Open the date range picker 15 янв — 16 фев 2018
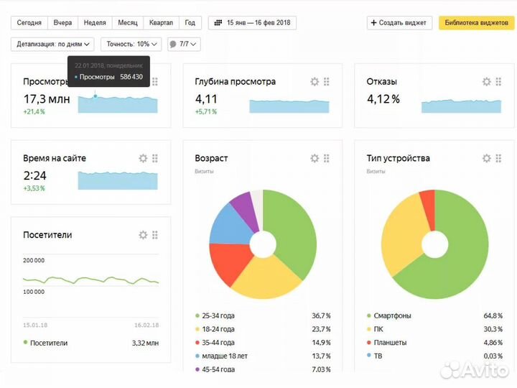The height and width of the screenshot is (388, 517). pyautogui.click(x=252, y=23)
